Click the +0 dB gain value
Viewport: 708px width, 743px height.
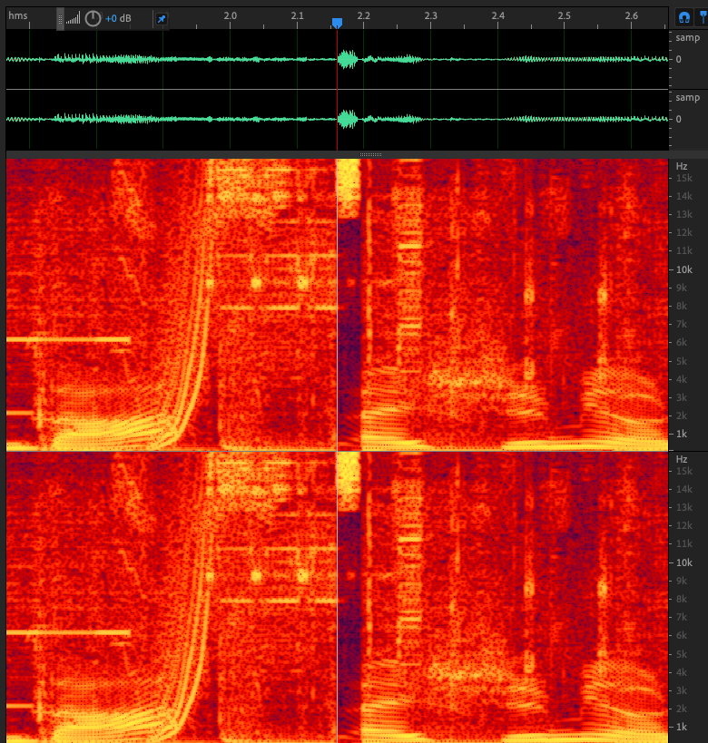[x=118, y=18]
